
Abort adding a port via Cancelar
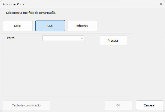pos(149,105)
